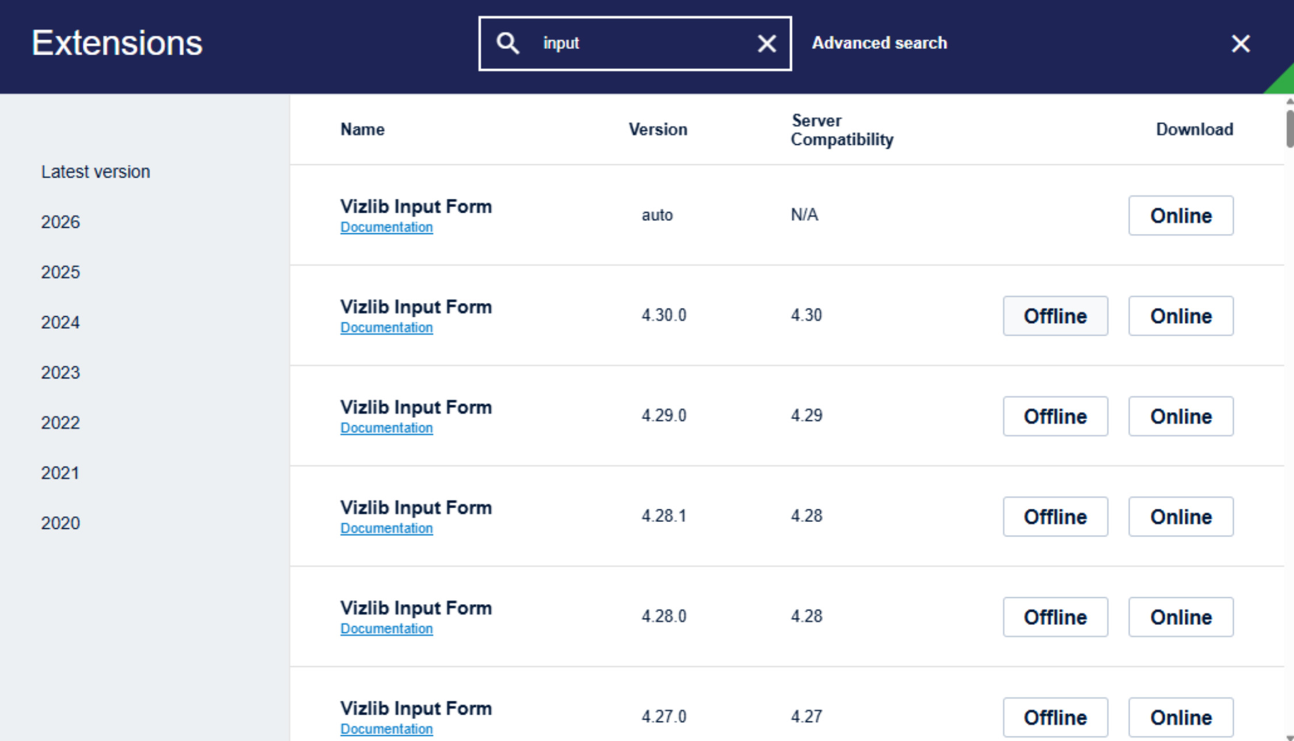Download version 4.27.0 Offline
This screenshot has height=741, width=1294.
tap(1055, 717)
